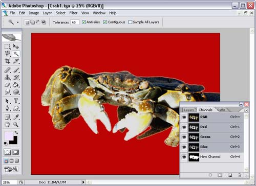Select the History Brush tool

[x=16, y=77]
